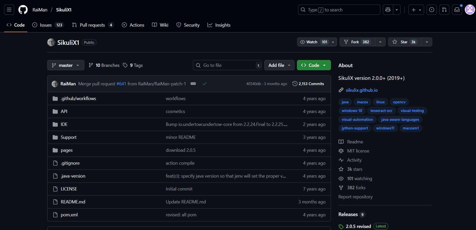Open Copilot chat icon in the header

(x=388, y=10)
